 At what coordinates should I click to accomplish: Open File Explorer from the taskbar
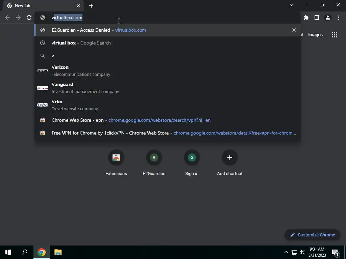click(58, 252)
